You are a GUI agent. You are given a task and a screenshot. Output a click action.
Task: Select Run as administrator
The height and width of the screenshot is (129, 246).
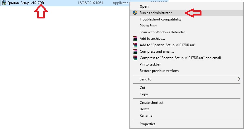[x=187, y=13]
